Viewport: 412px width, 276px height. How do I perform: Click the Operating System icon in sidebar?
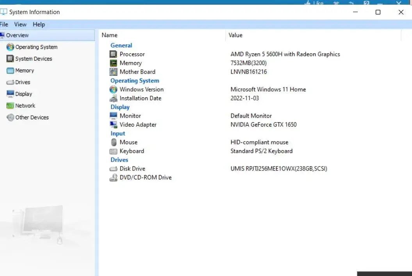pos(10,47)
